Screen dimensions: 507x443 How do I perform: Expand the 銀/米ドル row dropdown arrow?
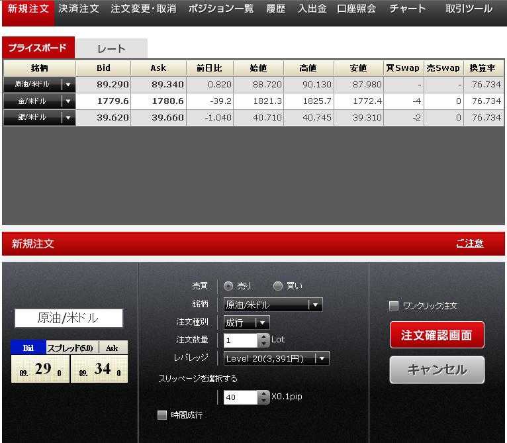click(68, 117)
